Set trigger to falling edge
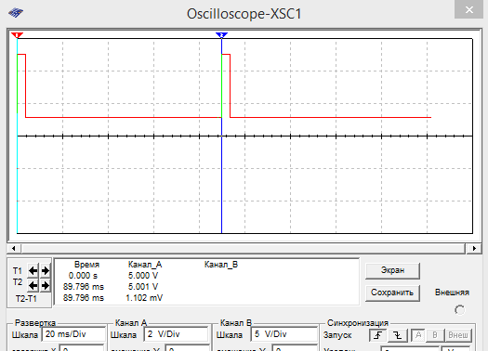 [397, 335]
